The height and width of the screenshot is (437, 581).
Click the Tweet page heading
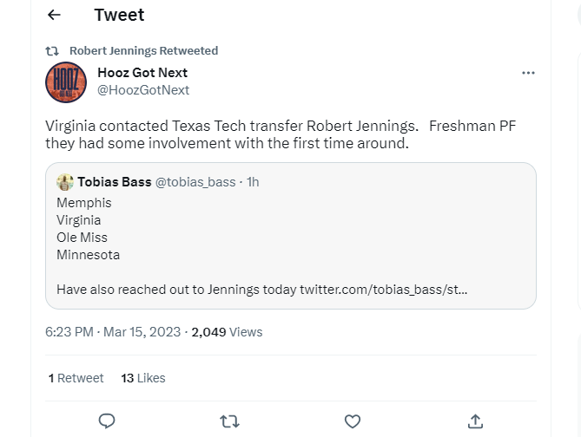coord(119,15)
